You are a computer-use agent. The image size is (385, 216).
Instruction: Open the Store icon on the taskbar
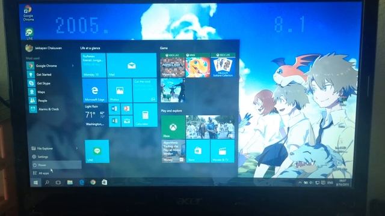(x=104, y=182)
